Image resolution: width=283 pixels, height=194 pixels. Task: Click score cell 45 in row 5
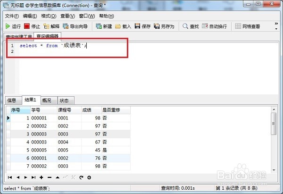click(x=92, y=150)
